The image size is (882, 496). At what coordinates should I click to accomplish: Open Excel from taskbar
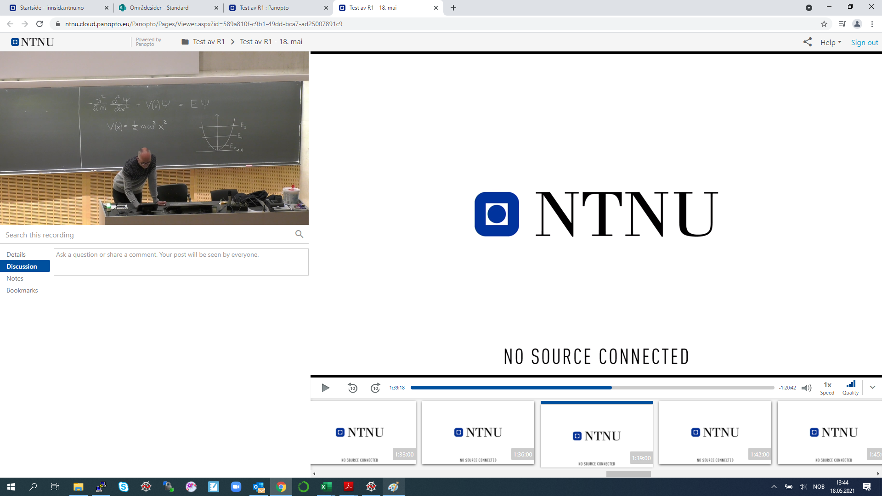tap(326, 487)
